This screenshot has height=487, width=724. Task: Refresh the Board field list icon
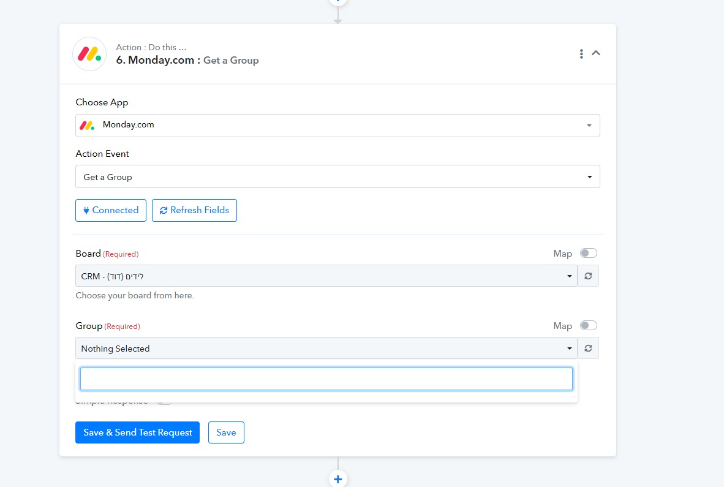tap(588, 276)
